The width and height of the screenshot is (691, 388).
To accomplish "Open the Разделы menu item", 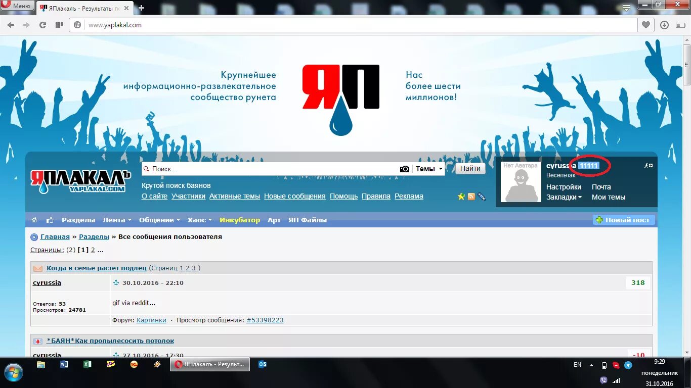I will (x=78, y=220).
